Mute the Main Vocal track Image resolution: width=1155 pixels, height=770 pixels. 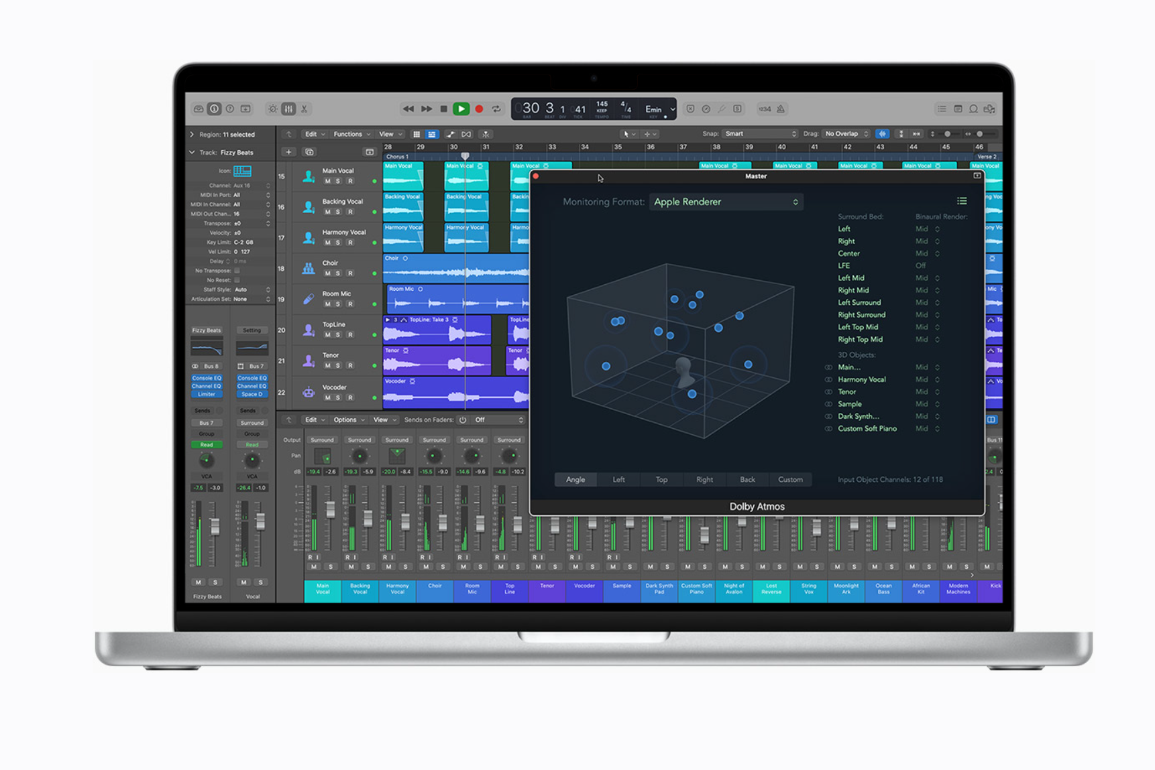point(327,181)
